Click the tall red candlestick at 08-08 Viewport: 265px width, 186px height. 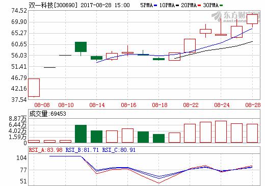34,88
